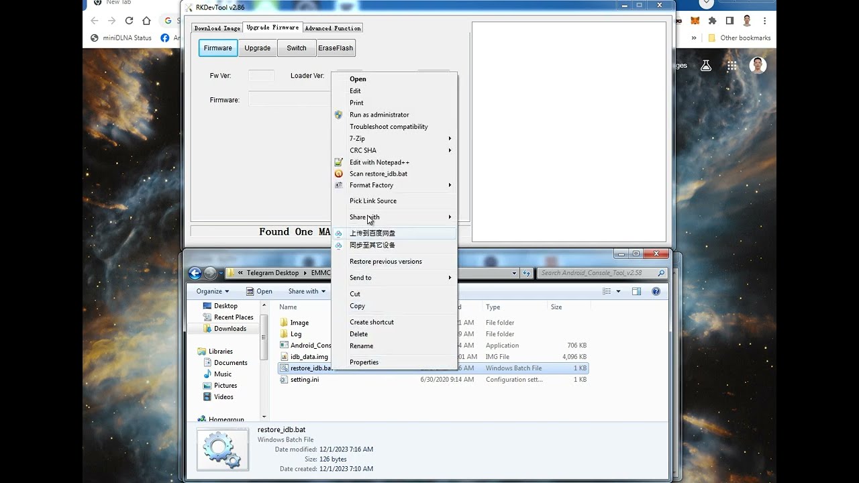Open the Google apps grid icon
Viewport: 859px width, 483px height.
point(732,66)
